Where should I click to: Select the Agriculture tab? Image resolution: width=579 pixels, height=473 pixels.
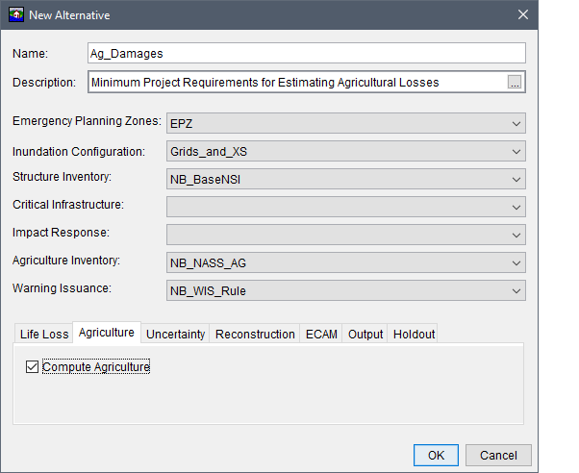[x=107, y=333]
